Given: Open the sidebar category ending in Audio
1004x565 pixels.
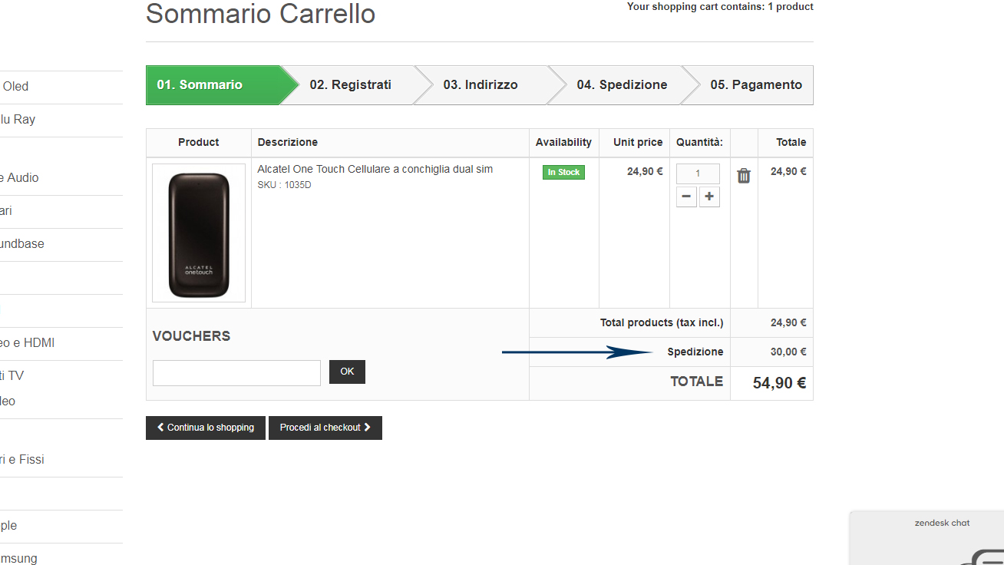Looking at the screenshot, I should (19, 177).
